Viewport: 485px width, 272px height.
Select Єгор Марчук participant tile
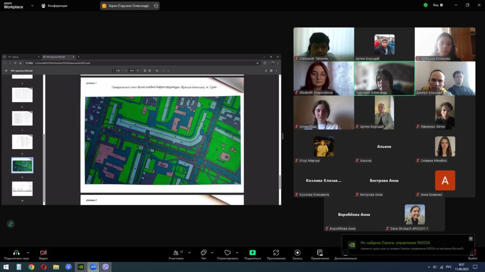coord(324,146)
